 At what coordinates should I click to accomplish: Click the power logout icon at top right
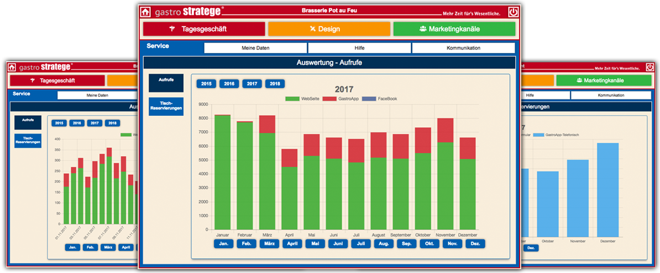tap(514, 12)
